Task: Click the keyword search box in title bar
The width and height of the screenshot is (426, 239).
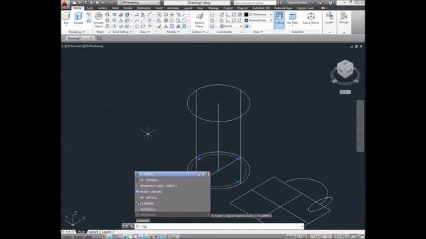Action: coord(255,3)
